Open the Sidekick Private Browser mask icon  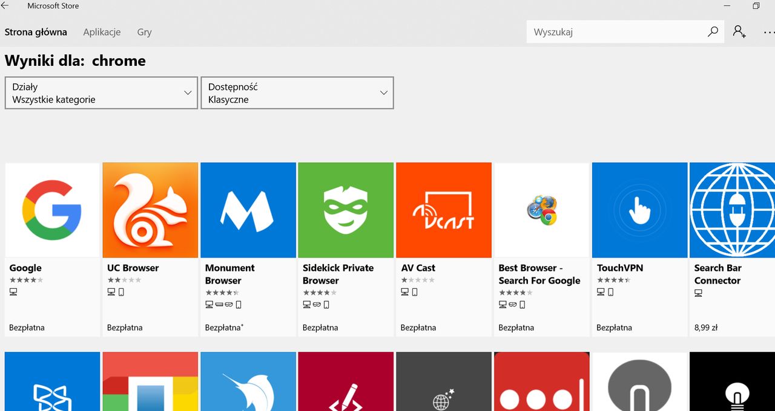346,210
